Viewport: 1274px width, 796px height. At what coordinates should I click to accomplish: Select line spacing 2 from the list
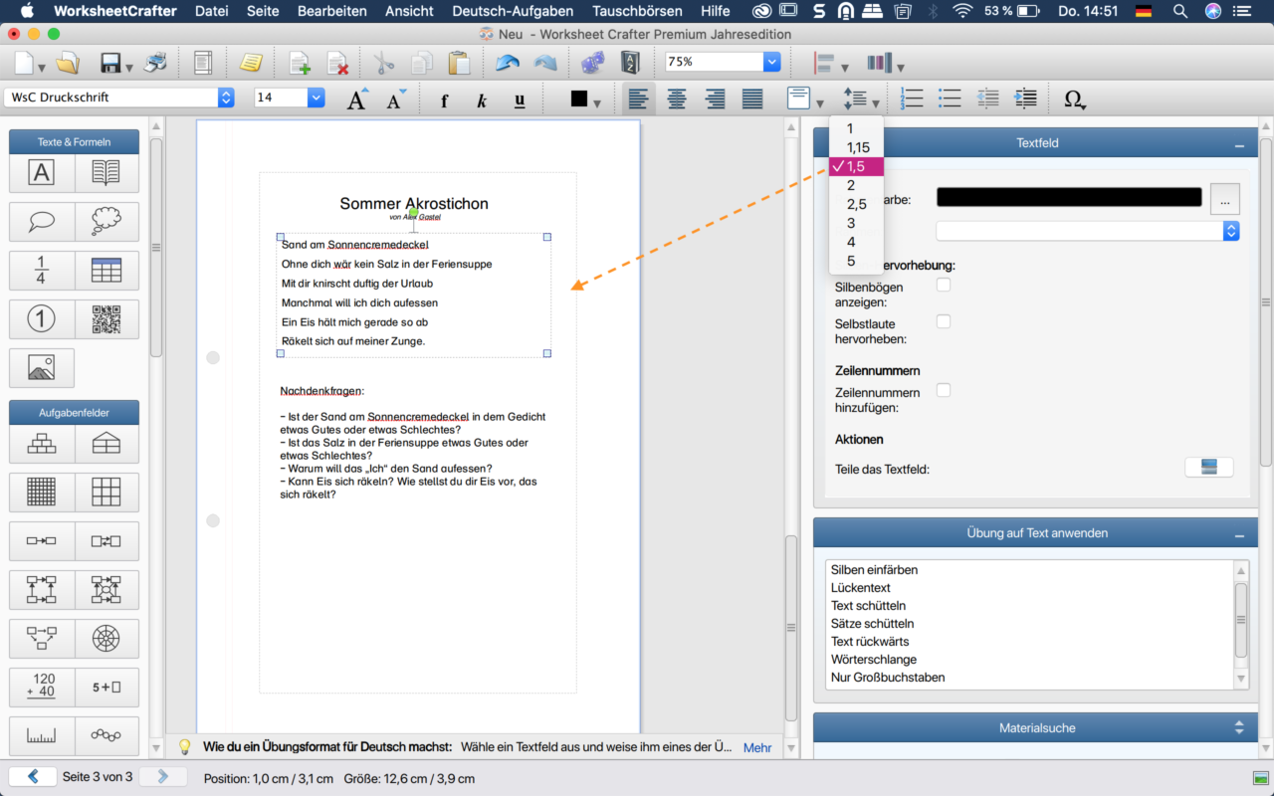[852, 185]
